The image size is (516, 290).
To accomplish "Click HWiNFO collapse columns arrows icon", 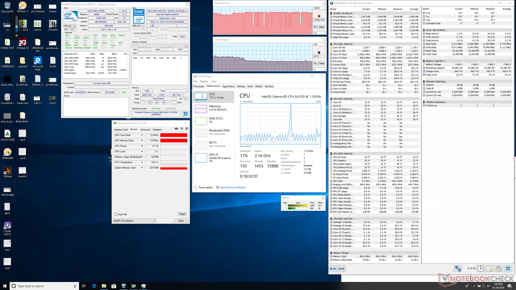I will (342, 269).
